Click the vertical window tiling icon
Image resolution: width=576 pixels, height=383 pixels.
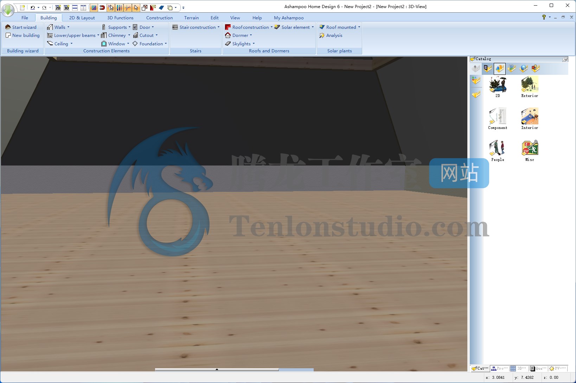coord(83,7)
